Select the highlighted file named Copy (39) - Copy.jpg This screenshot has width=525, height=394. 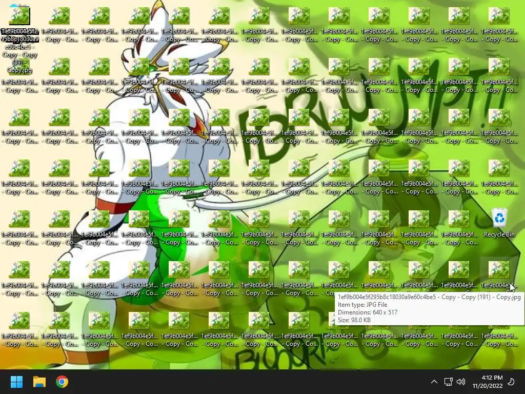19,40
